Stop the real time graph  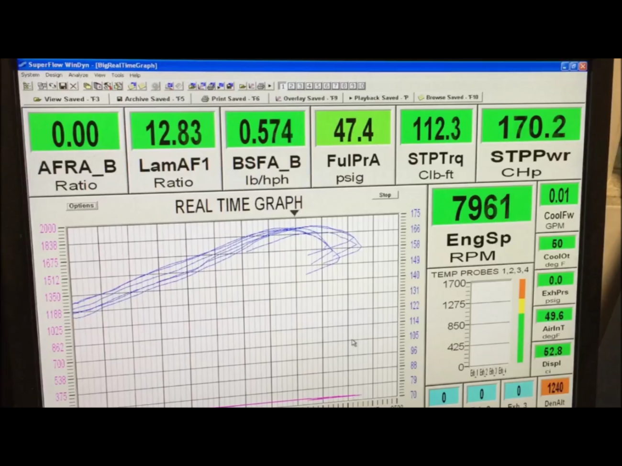pos(385,195)
